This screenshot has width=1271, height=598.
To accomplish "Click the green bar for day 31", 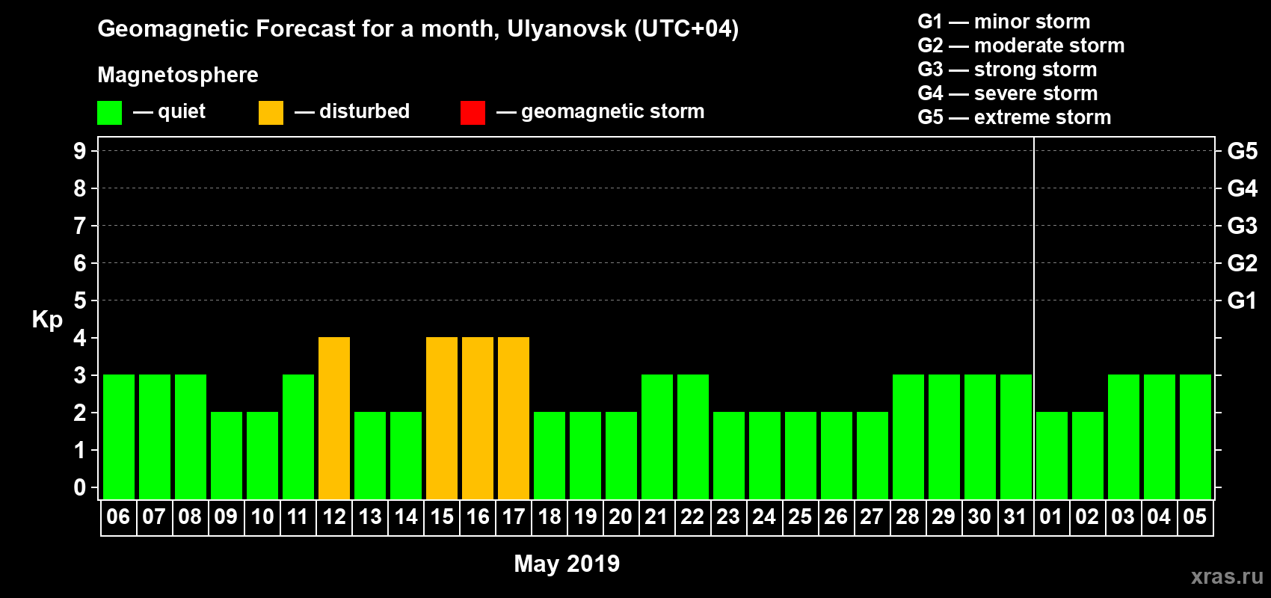I will 1016,437.
